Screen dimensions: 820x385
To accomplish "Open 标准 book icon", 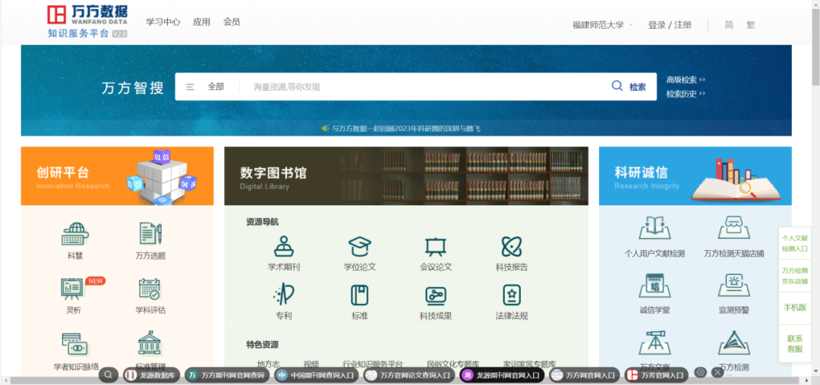I will [360, 296].
